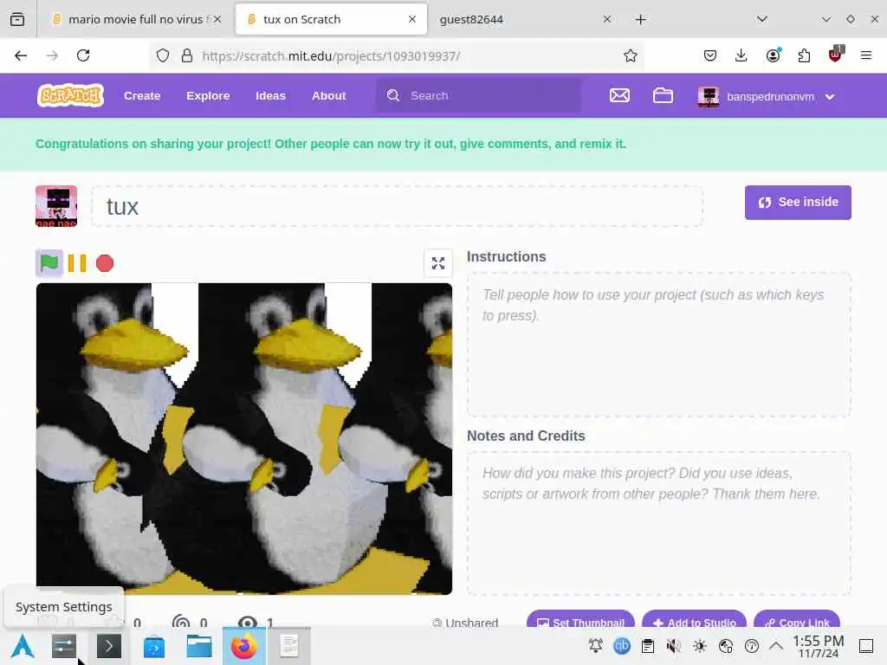
Task: Open the Firefox account icon
Action: coord(773,55)
